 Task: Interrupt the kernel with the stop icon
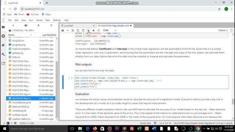click(94, 30)
